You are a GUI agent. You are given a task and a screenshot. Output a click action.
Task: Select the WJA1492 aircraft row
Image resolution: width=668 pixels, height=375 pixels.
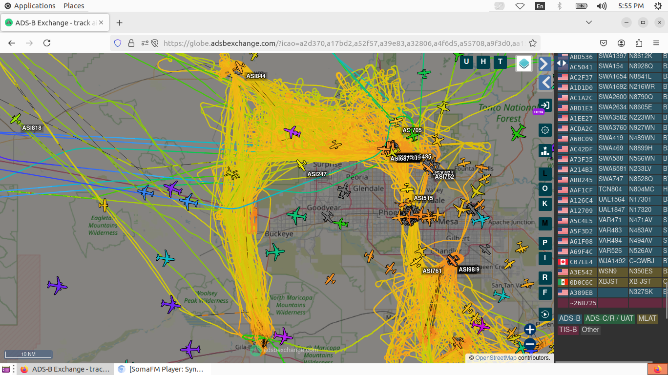point(612,262)
